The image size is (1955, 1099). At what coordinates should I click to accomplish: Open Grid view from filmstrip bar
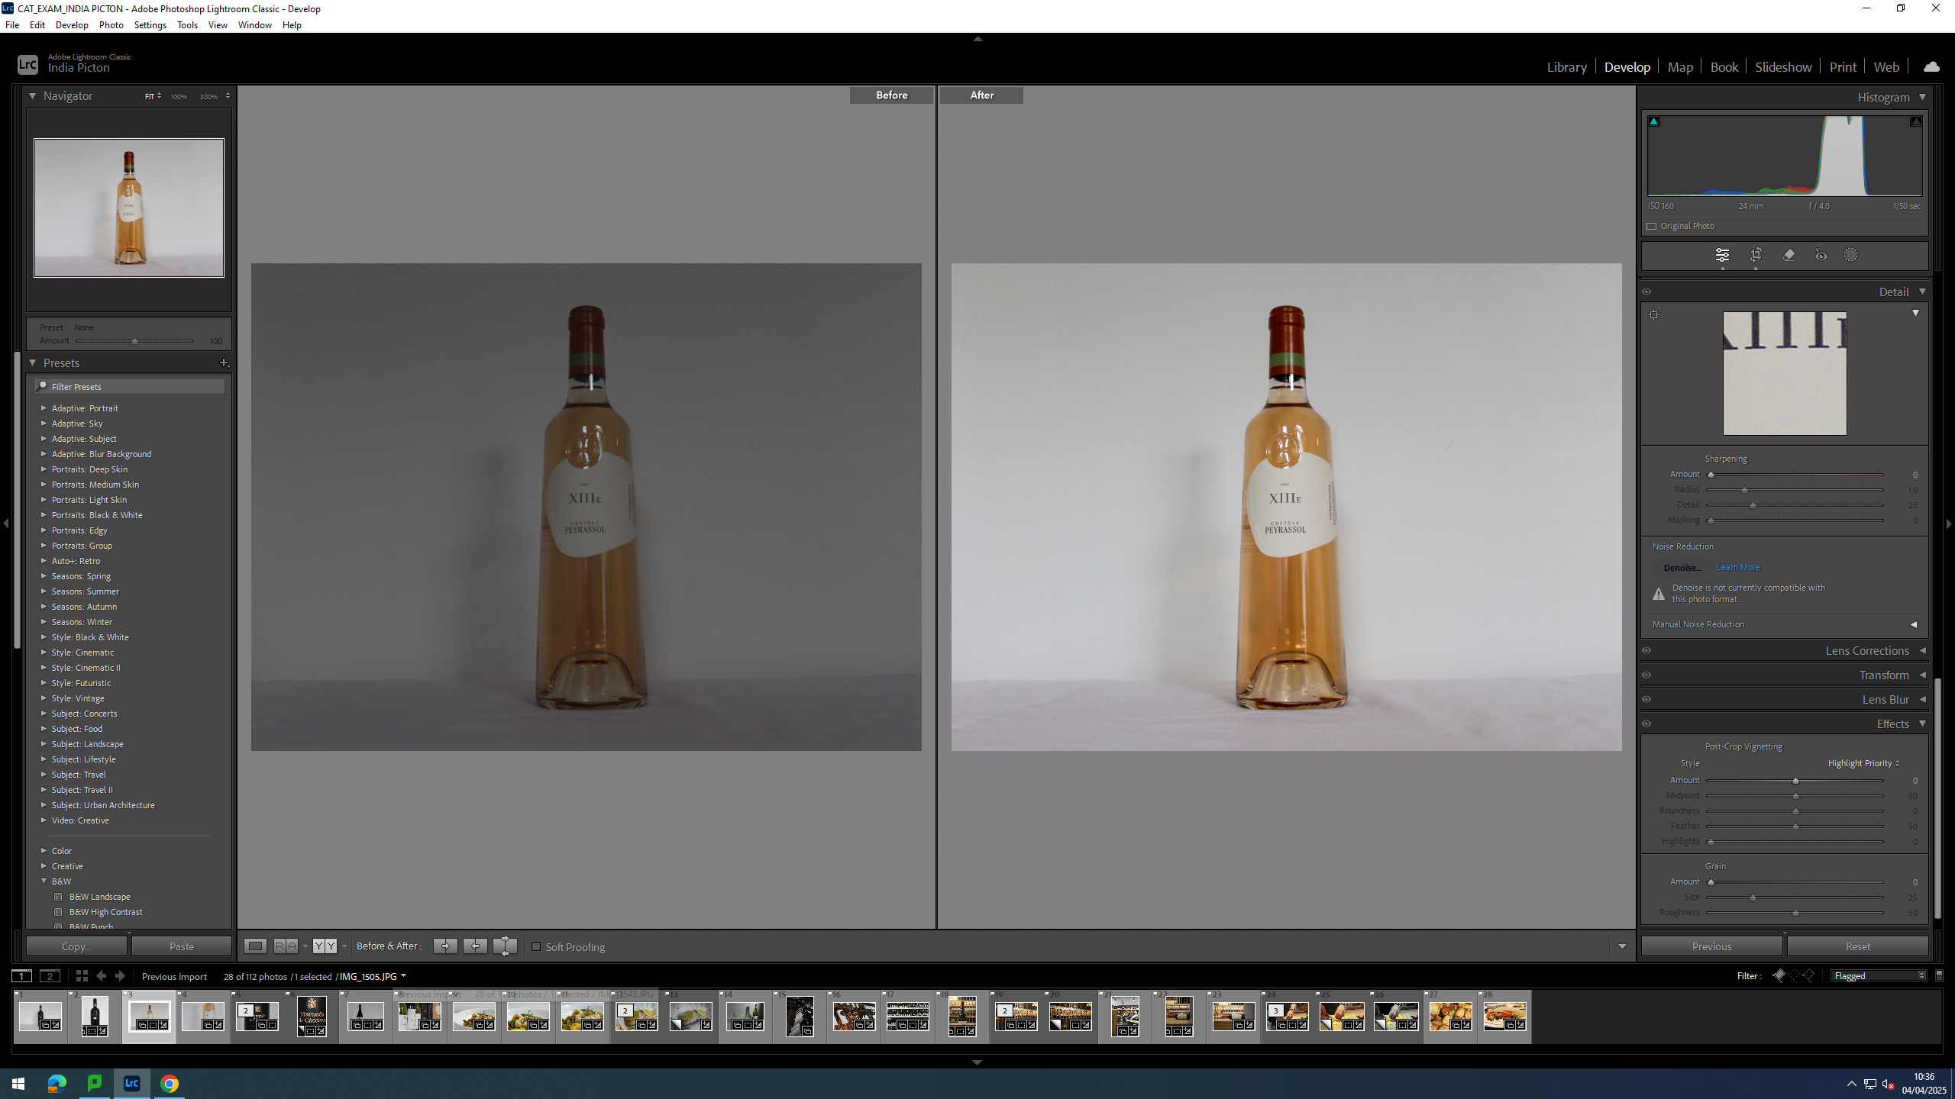[82, 976]
